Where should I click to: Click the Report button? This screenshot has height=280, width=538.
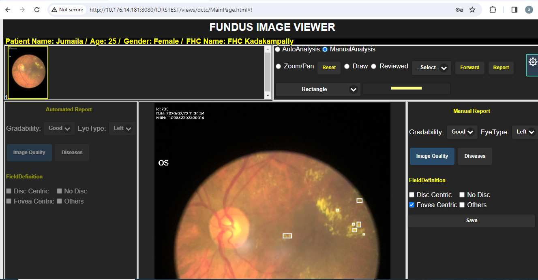(x=501, y=68)
